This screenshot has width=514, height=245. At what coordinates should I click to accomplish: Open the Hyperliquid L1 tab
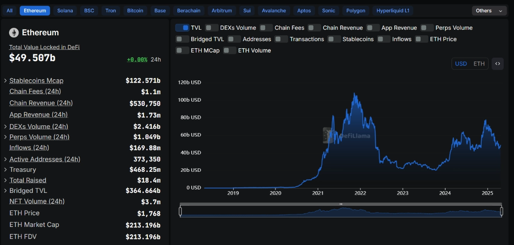(x=393, y=11)
